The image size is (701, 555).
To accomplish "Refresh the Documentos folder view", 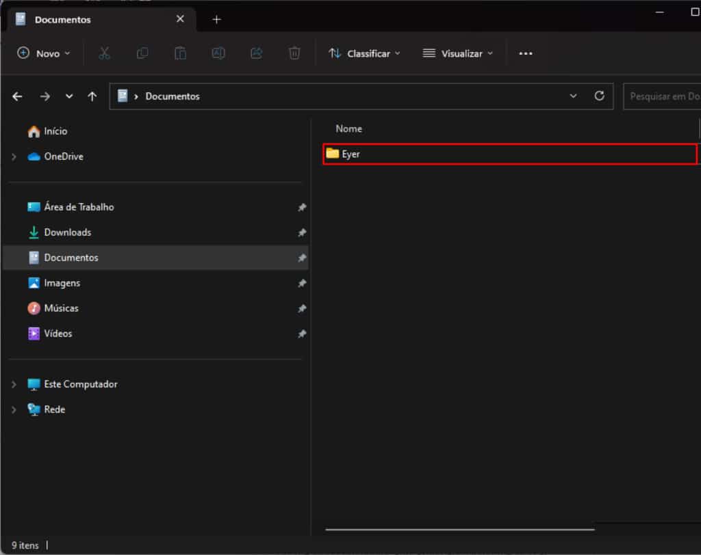I will [599, 96].
